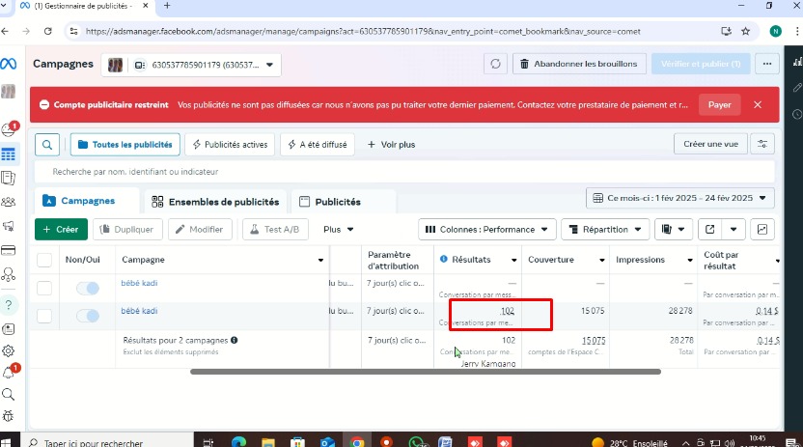Open the Campagne column header arrow
Image resolution: width=803 pixels, height=447 pixels.
pos(320,260)
